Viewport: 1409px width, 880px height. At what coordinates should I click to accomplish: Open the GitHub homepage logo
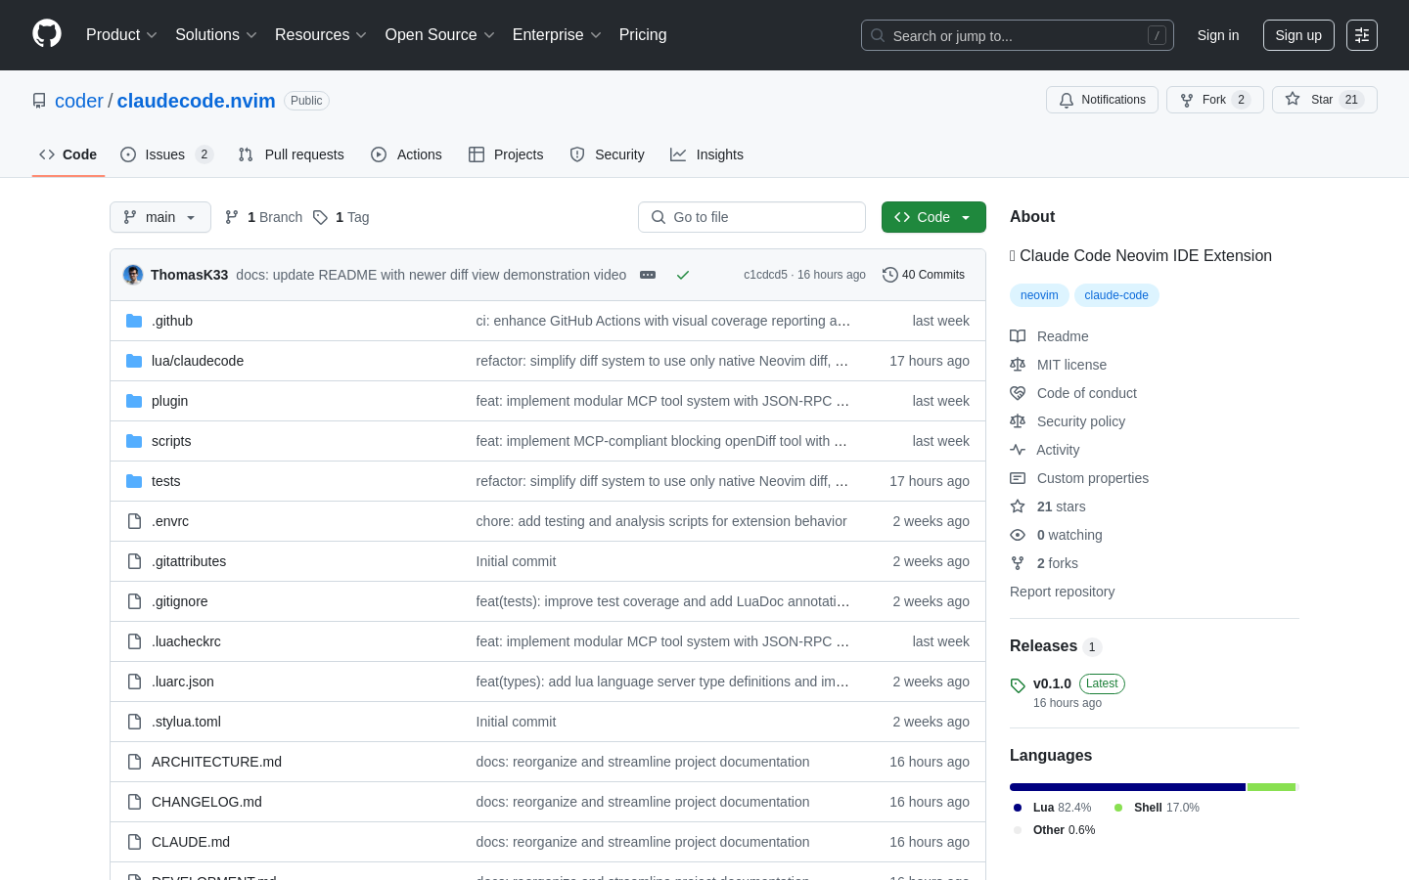[47, 34]
